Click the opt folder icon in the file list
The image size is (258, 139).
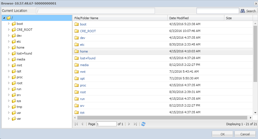pos(76,78)
